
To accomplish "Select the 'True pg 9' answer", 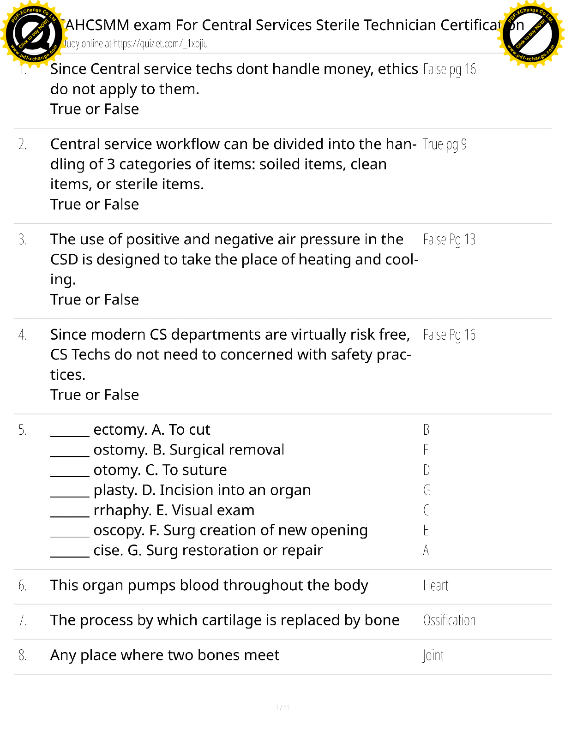I will click(445, 144).
